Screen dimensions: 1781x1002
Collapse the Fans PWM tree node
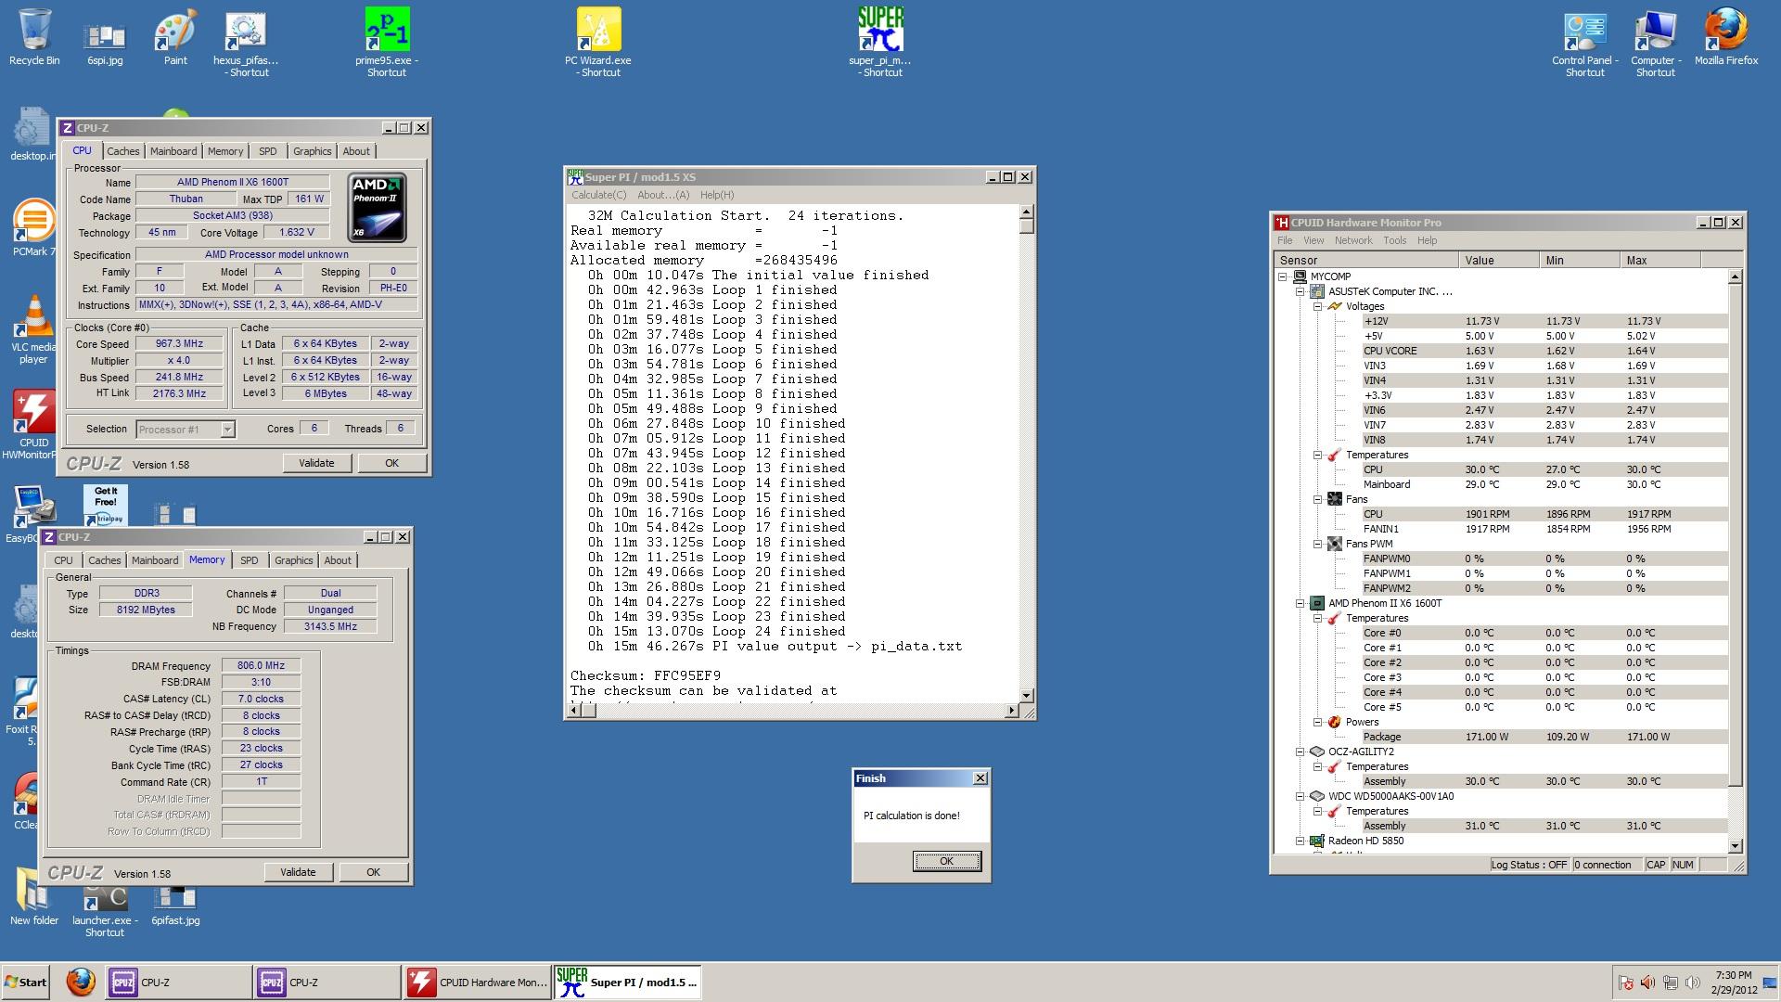1317,544
